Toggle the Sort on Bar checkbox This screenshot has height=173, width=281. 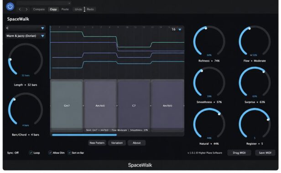tap(69, 153)
